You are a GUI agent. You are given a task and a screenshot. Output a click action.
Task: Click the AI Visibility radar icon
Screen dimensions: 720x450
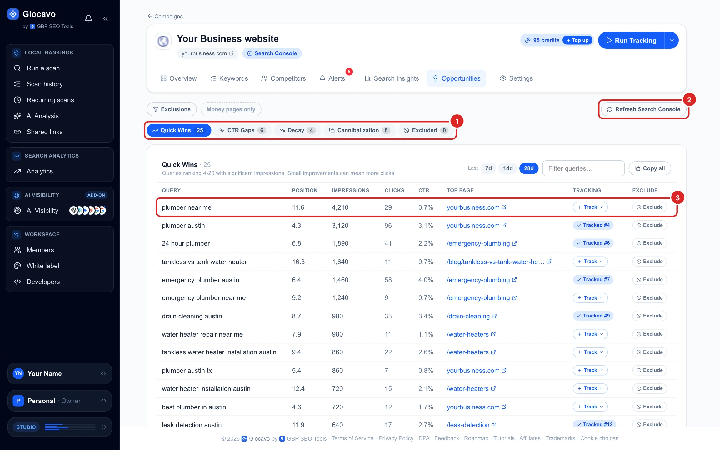click(17, 211)
